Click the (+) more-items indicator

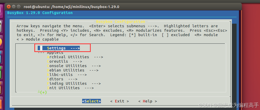pos(43,92)
